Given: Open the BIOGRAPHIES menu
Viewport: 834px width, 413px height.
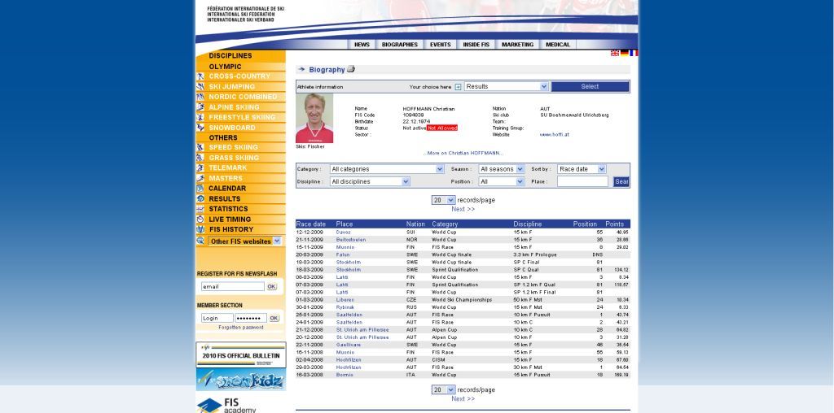Looking at the screenshot, I should [399, 45].
